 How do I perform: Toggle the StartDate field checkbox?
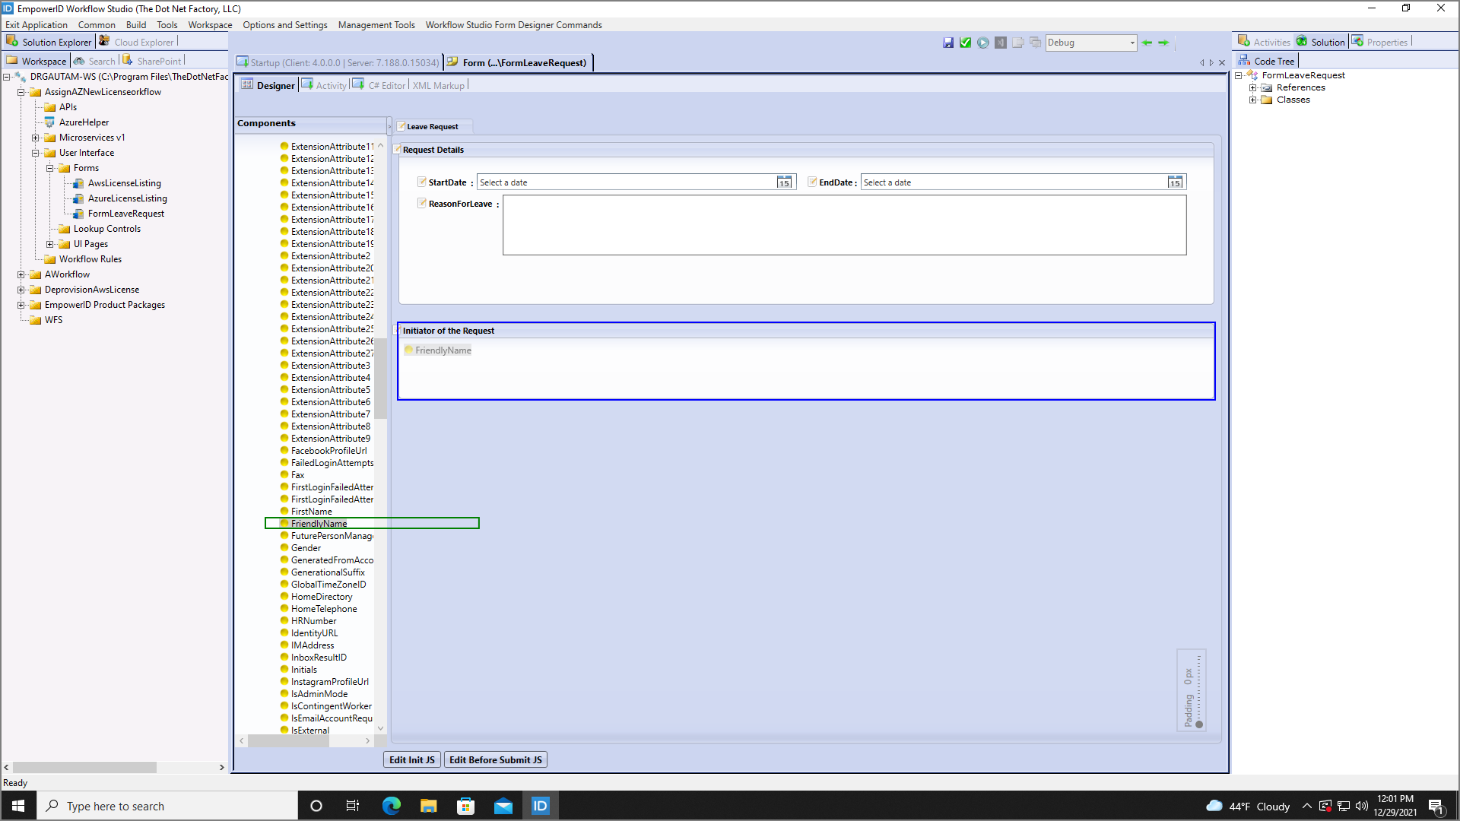coord(422,182)
